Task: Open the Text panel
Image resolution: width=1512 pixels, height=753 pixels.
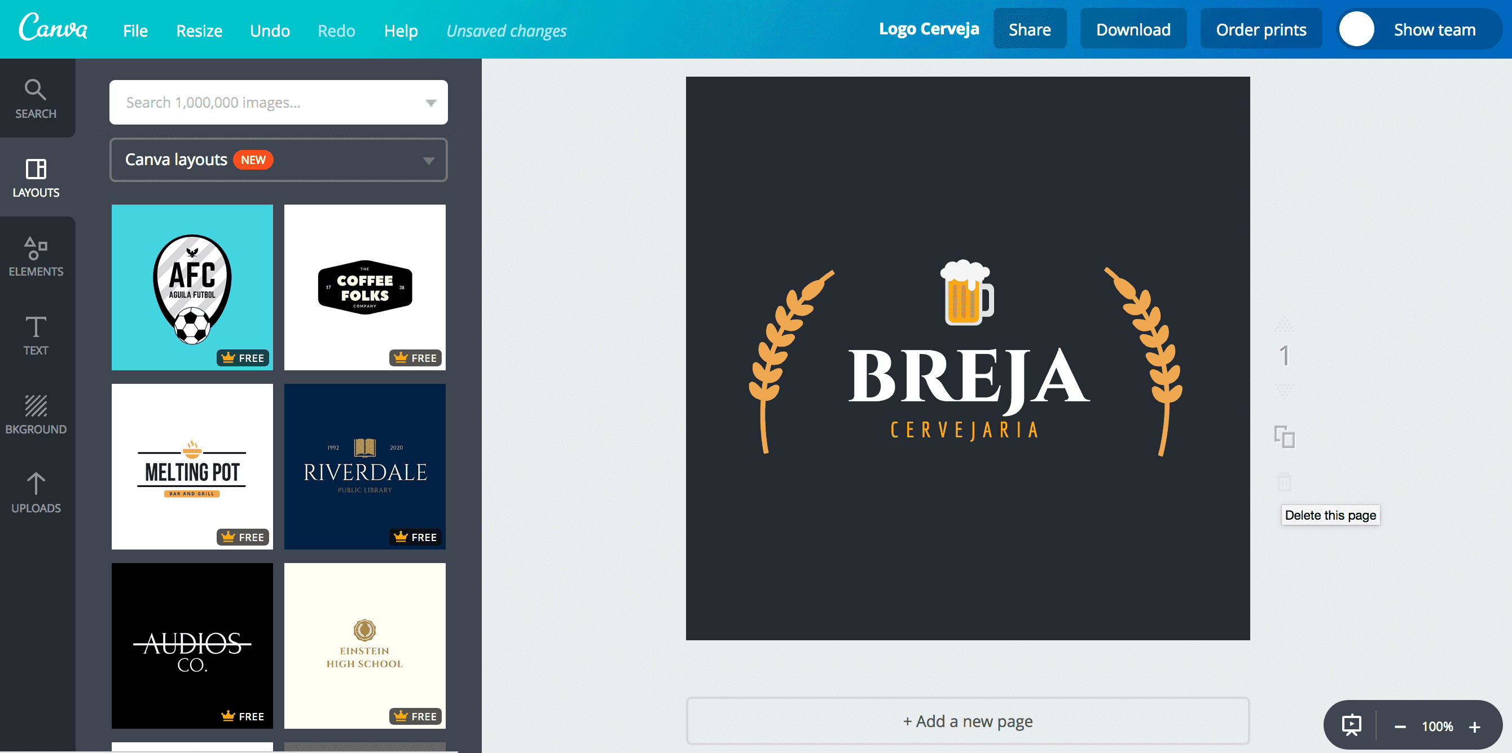Action: point(37,335)
